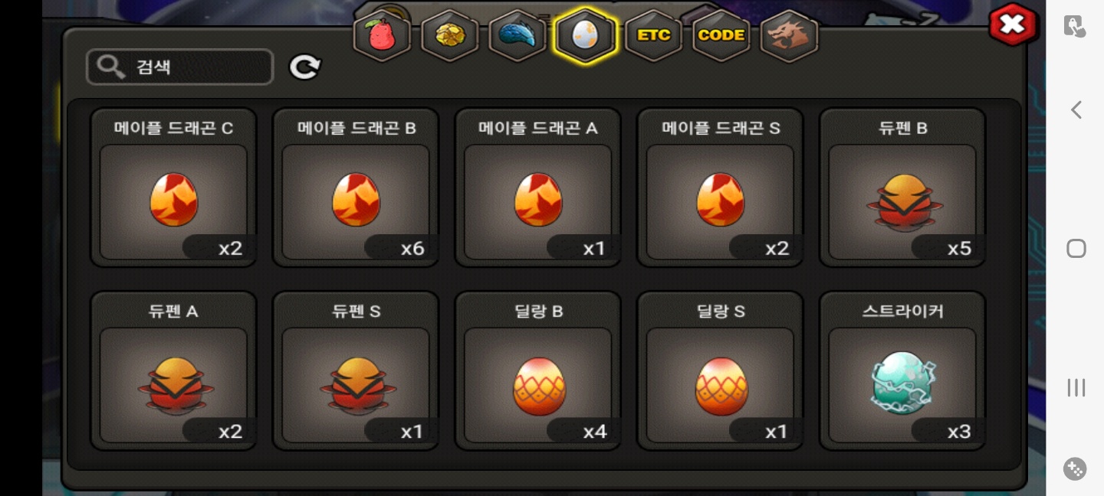Viewport: 1104px width, 496px height.
Task: Tap the Android back arrow
Action: [1076, 110]
